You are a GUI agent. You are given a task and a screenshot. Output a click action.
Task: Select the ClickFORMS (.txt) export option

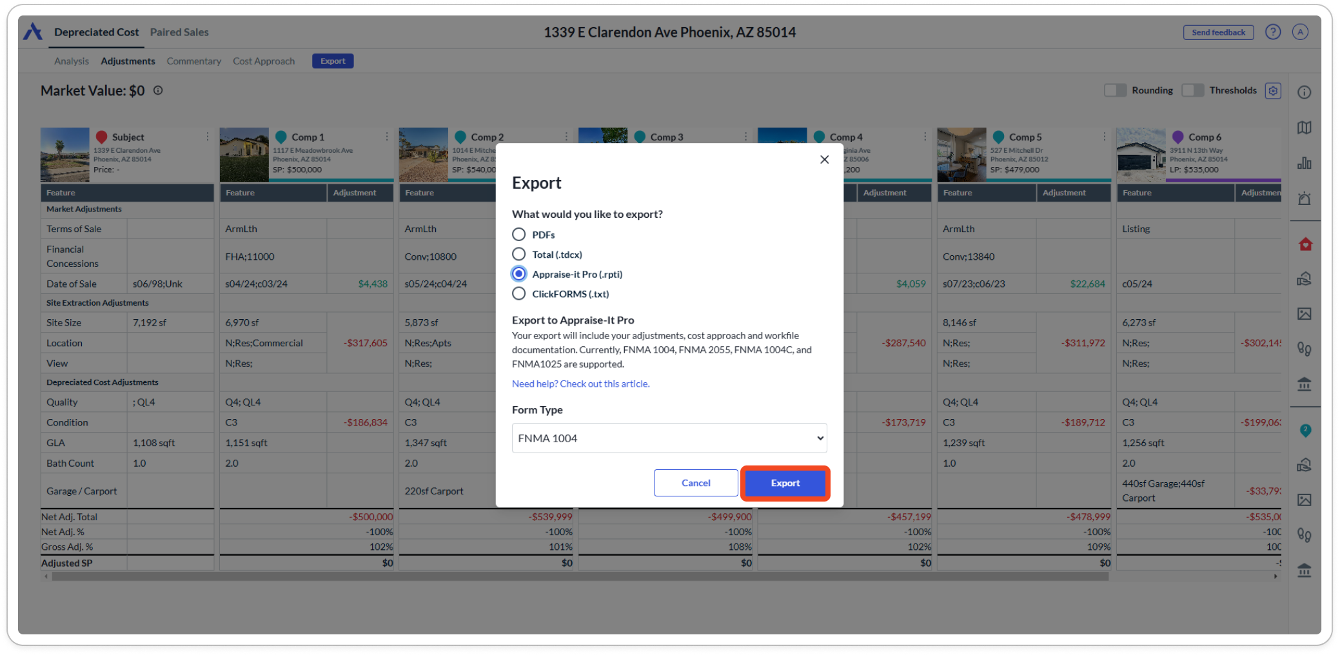tap(518, 293)
